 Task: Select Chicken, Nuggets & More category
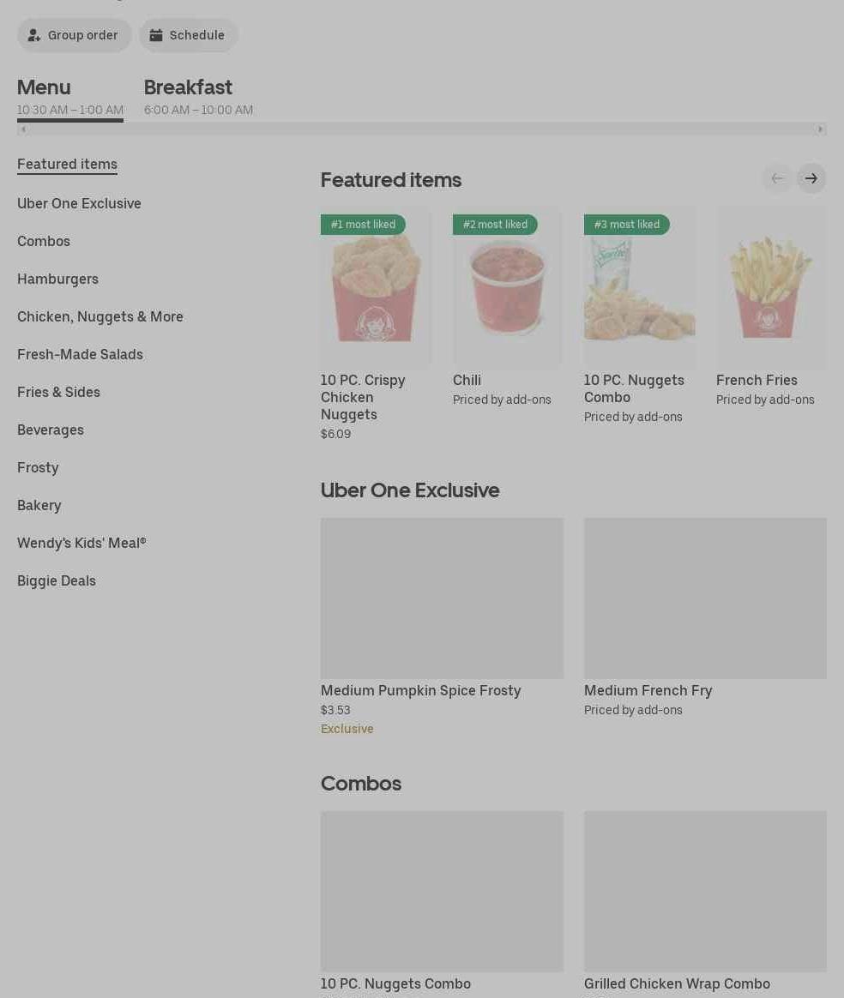pos(100,317)
